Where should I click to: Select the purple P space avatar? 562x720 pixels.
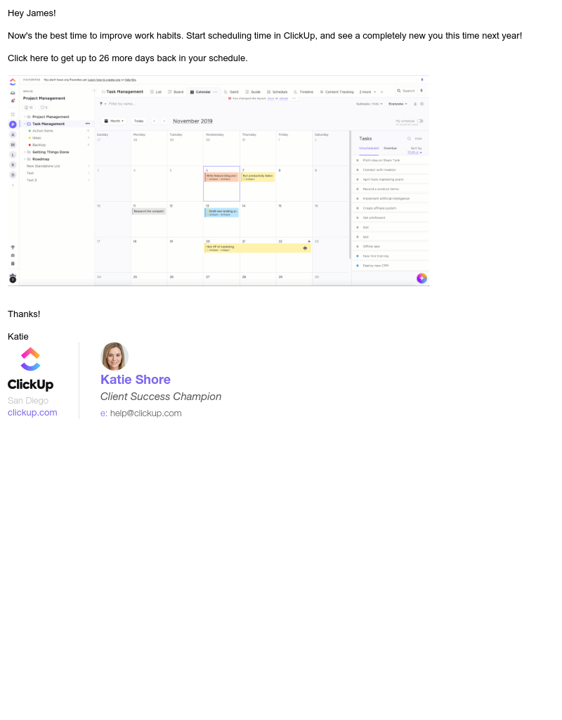pos(13,124)
